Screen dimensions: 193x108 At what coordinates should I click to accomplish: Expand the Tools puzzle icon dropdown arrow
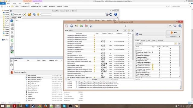(88, 27)
